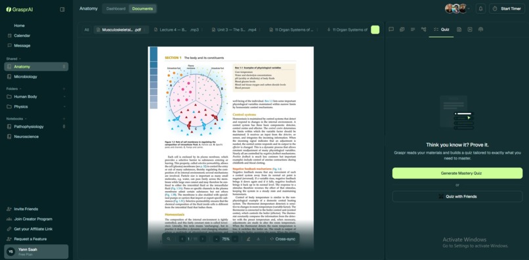
Task: Open the Neuroscience notebook
Action: pyautogui.click(x=36, y=137)
